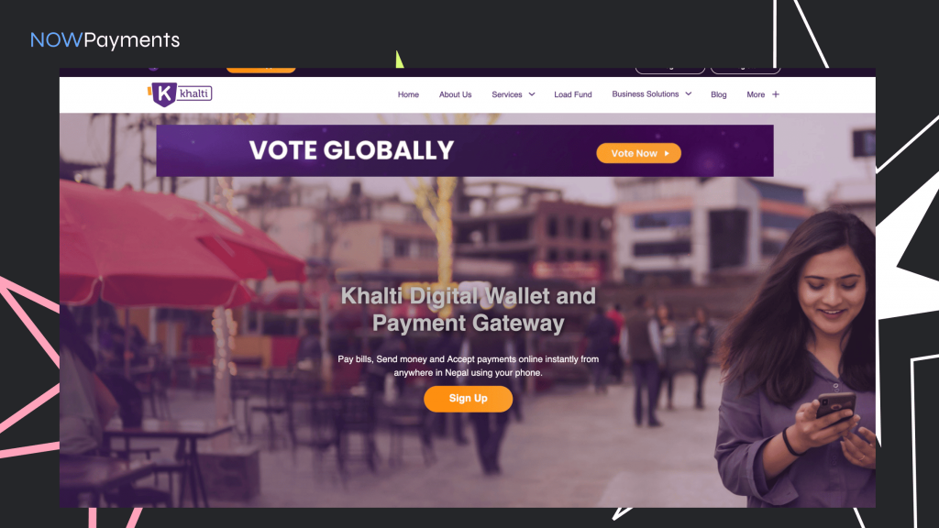Go to the Home menu item

pyautogui.click(x=408, y=94)
